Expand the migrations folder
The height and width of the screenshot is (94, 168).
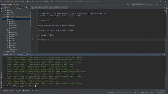click(x=6, y=15)
